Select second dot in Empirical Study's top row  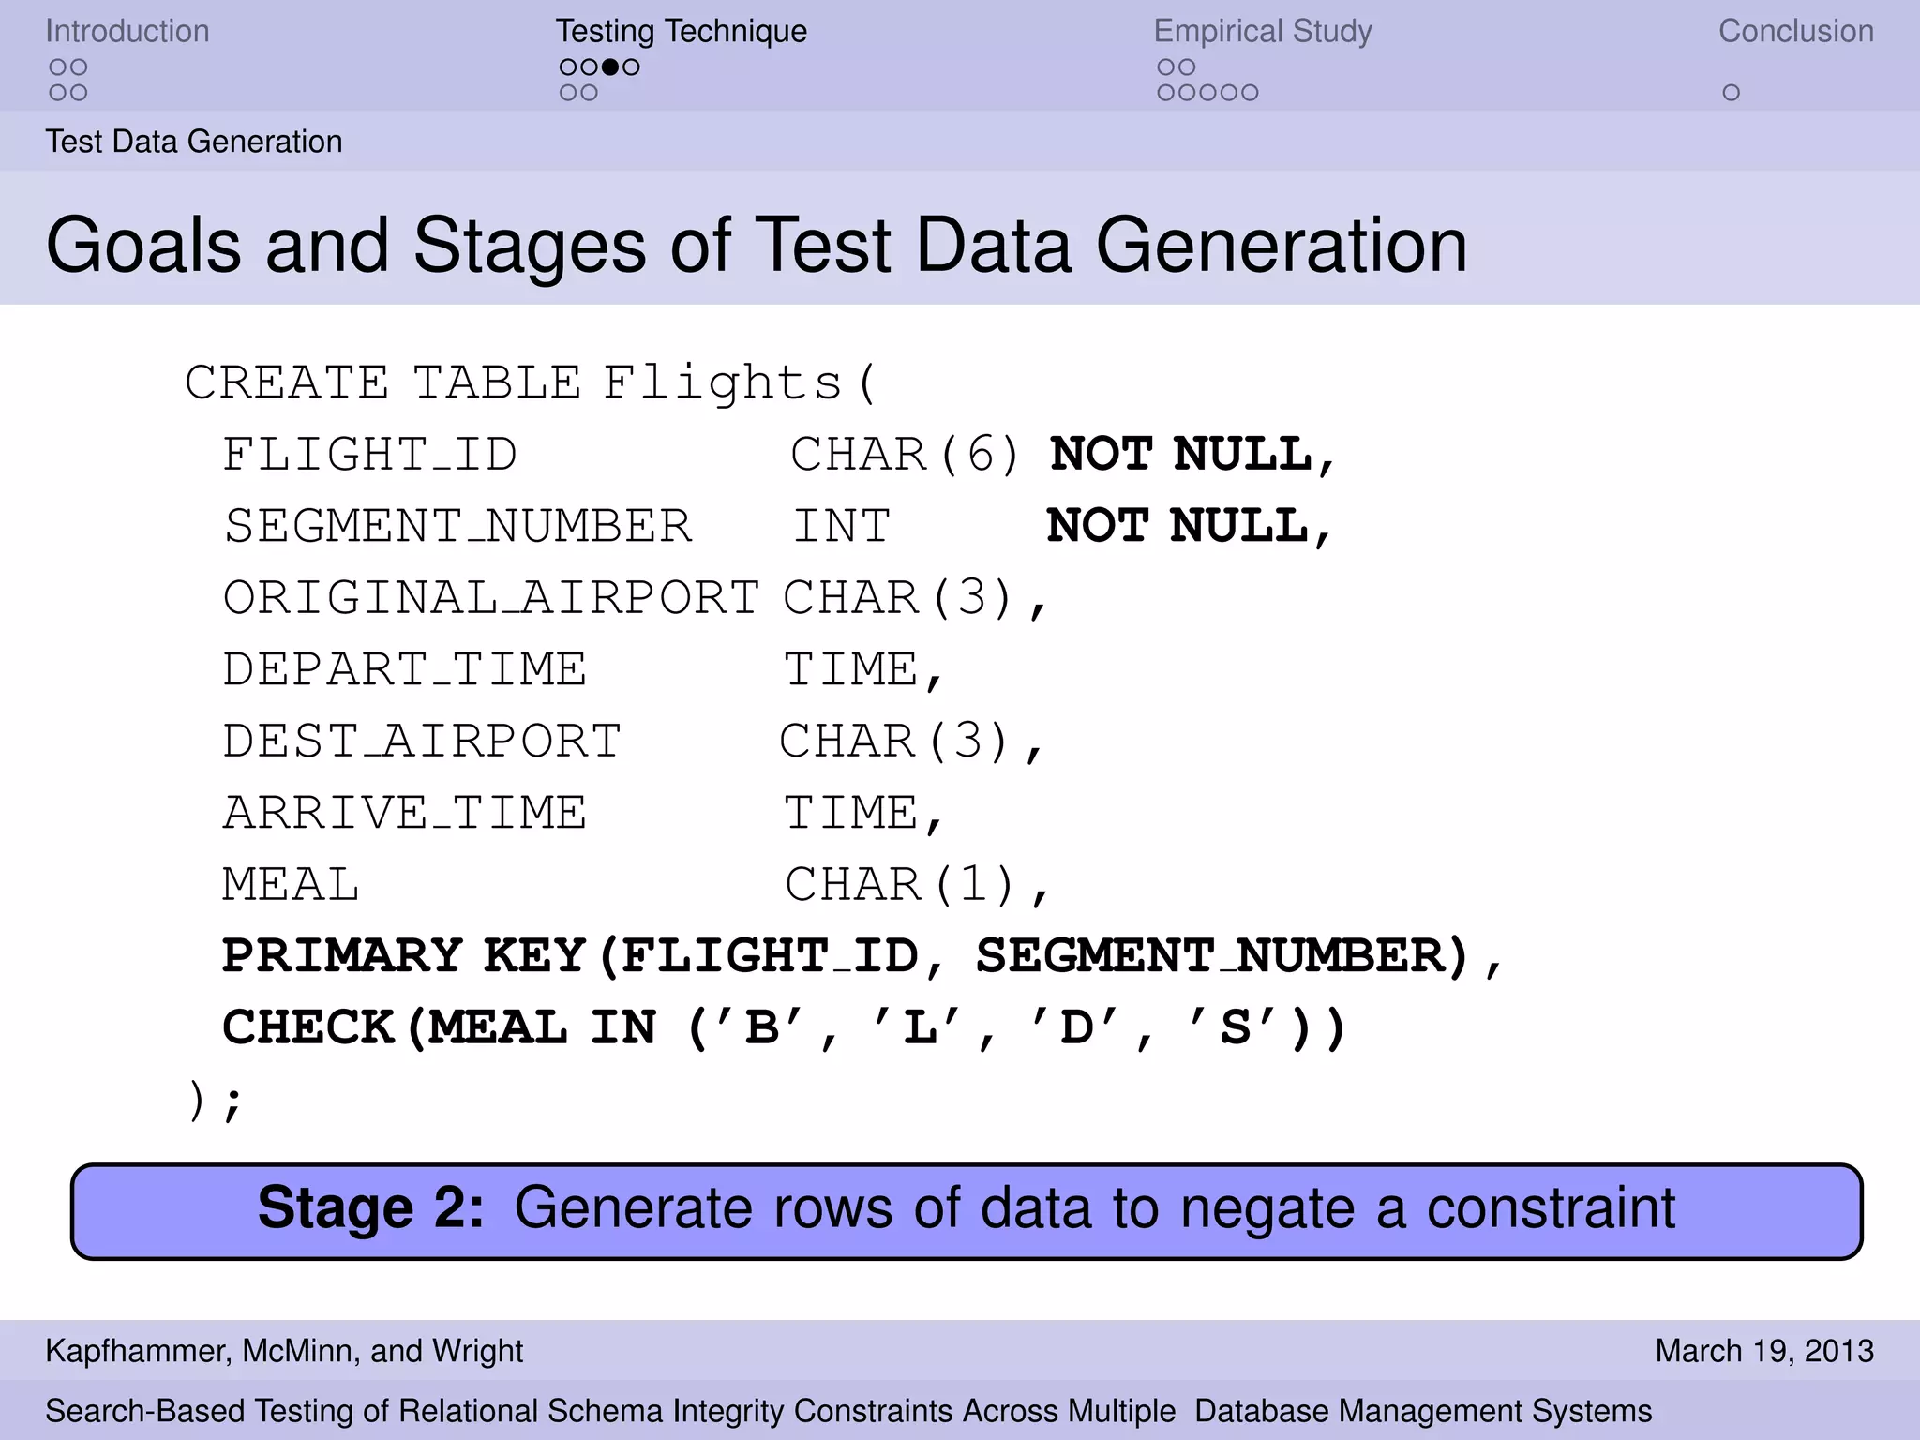1187,67
